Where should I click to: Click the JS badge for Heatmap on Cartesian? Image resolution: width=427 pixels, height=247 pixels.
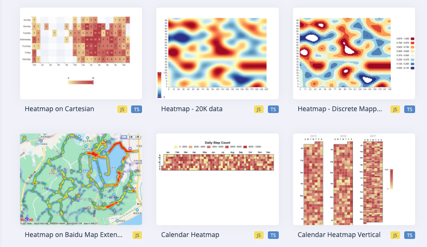point(122,109)
